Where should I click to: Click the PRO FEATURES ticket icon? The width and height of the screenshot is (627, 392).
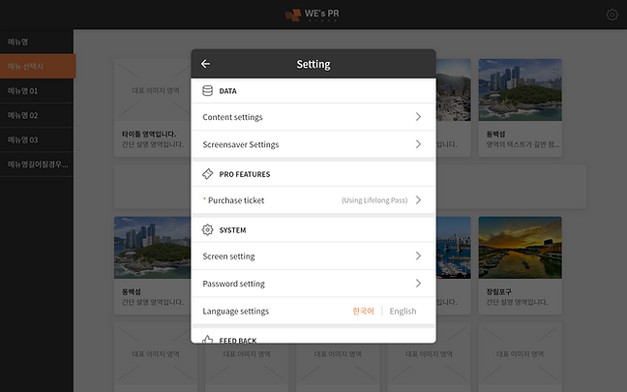pyautogui.click(x=207, y=174)
